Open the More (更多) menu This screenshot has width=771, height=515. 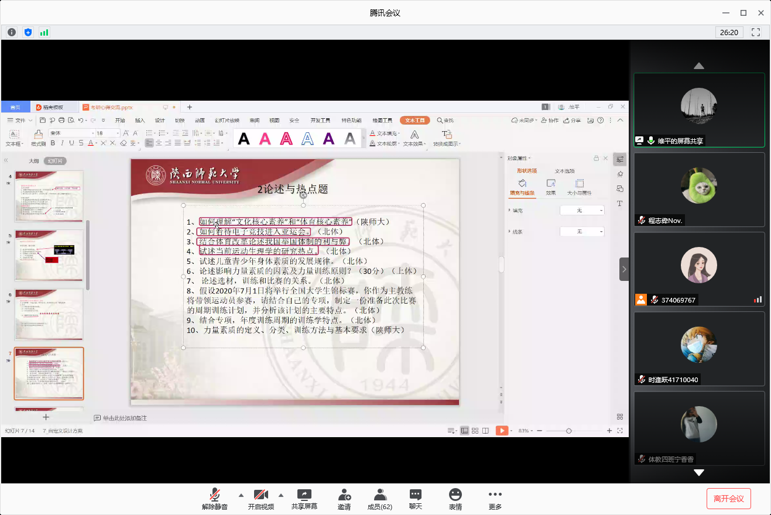click(495, 499)
